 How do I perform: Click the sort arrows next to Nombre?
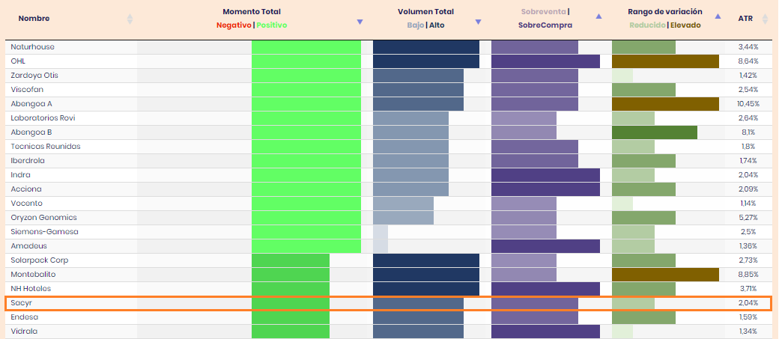[x=130, y=19]
